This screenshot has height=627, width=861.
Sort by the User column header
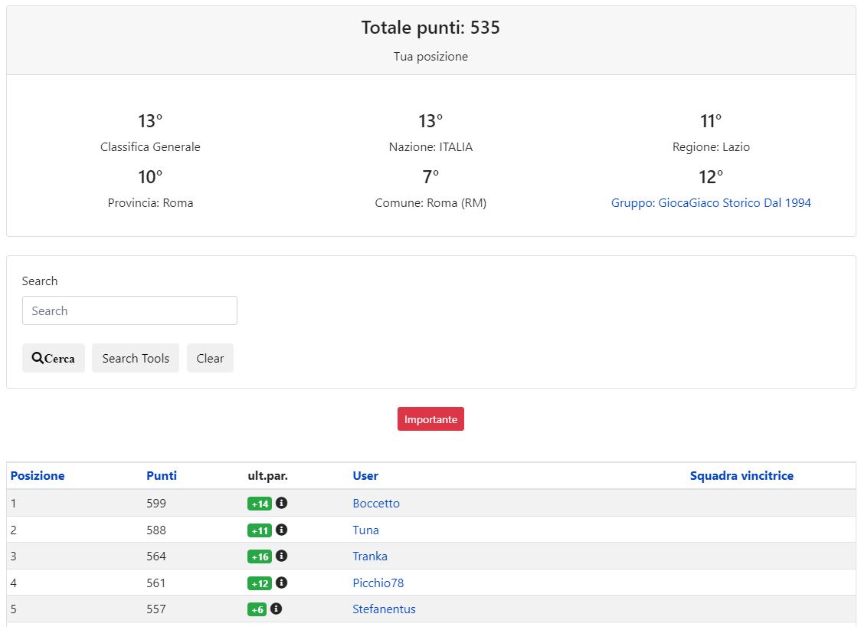coord(365,475)
